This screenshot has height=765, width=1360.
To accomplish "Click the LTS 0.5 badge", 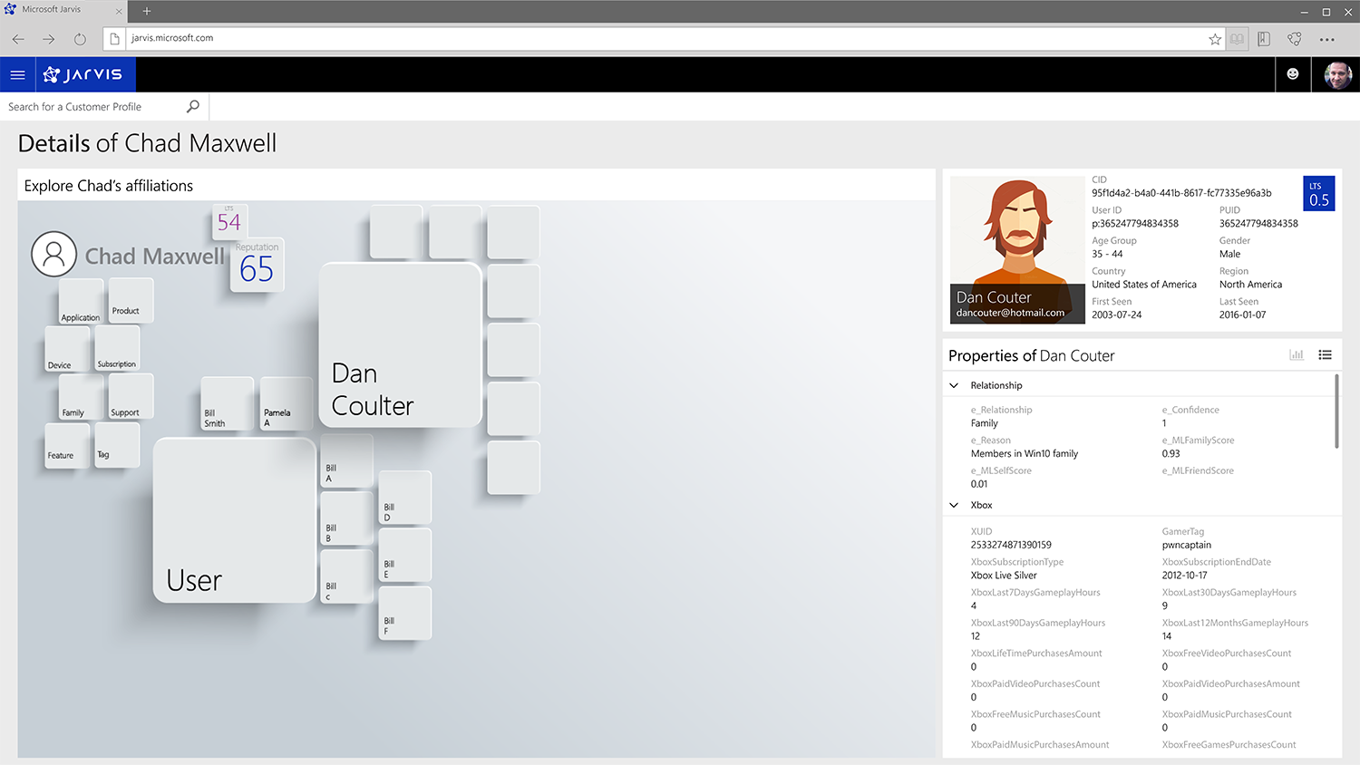I will (1318, 193).
